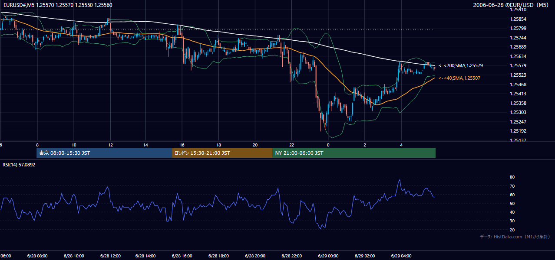The height and width of the screenshot is (260, 555).
Task: Click the RSI(14) 57.0892 indicator label
Action: (19, 165)
